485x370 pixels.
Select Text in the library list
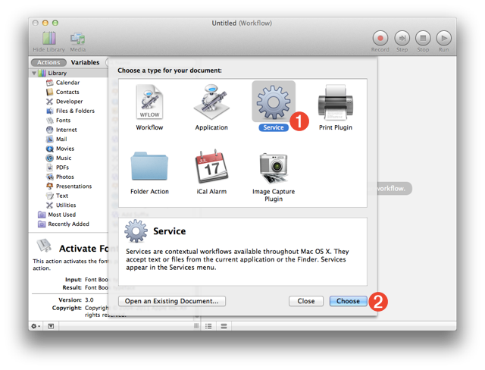click(x=62, y=196)
